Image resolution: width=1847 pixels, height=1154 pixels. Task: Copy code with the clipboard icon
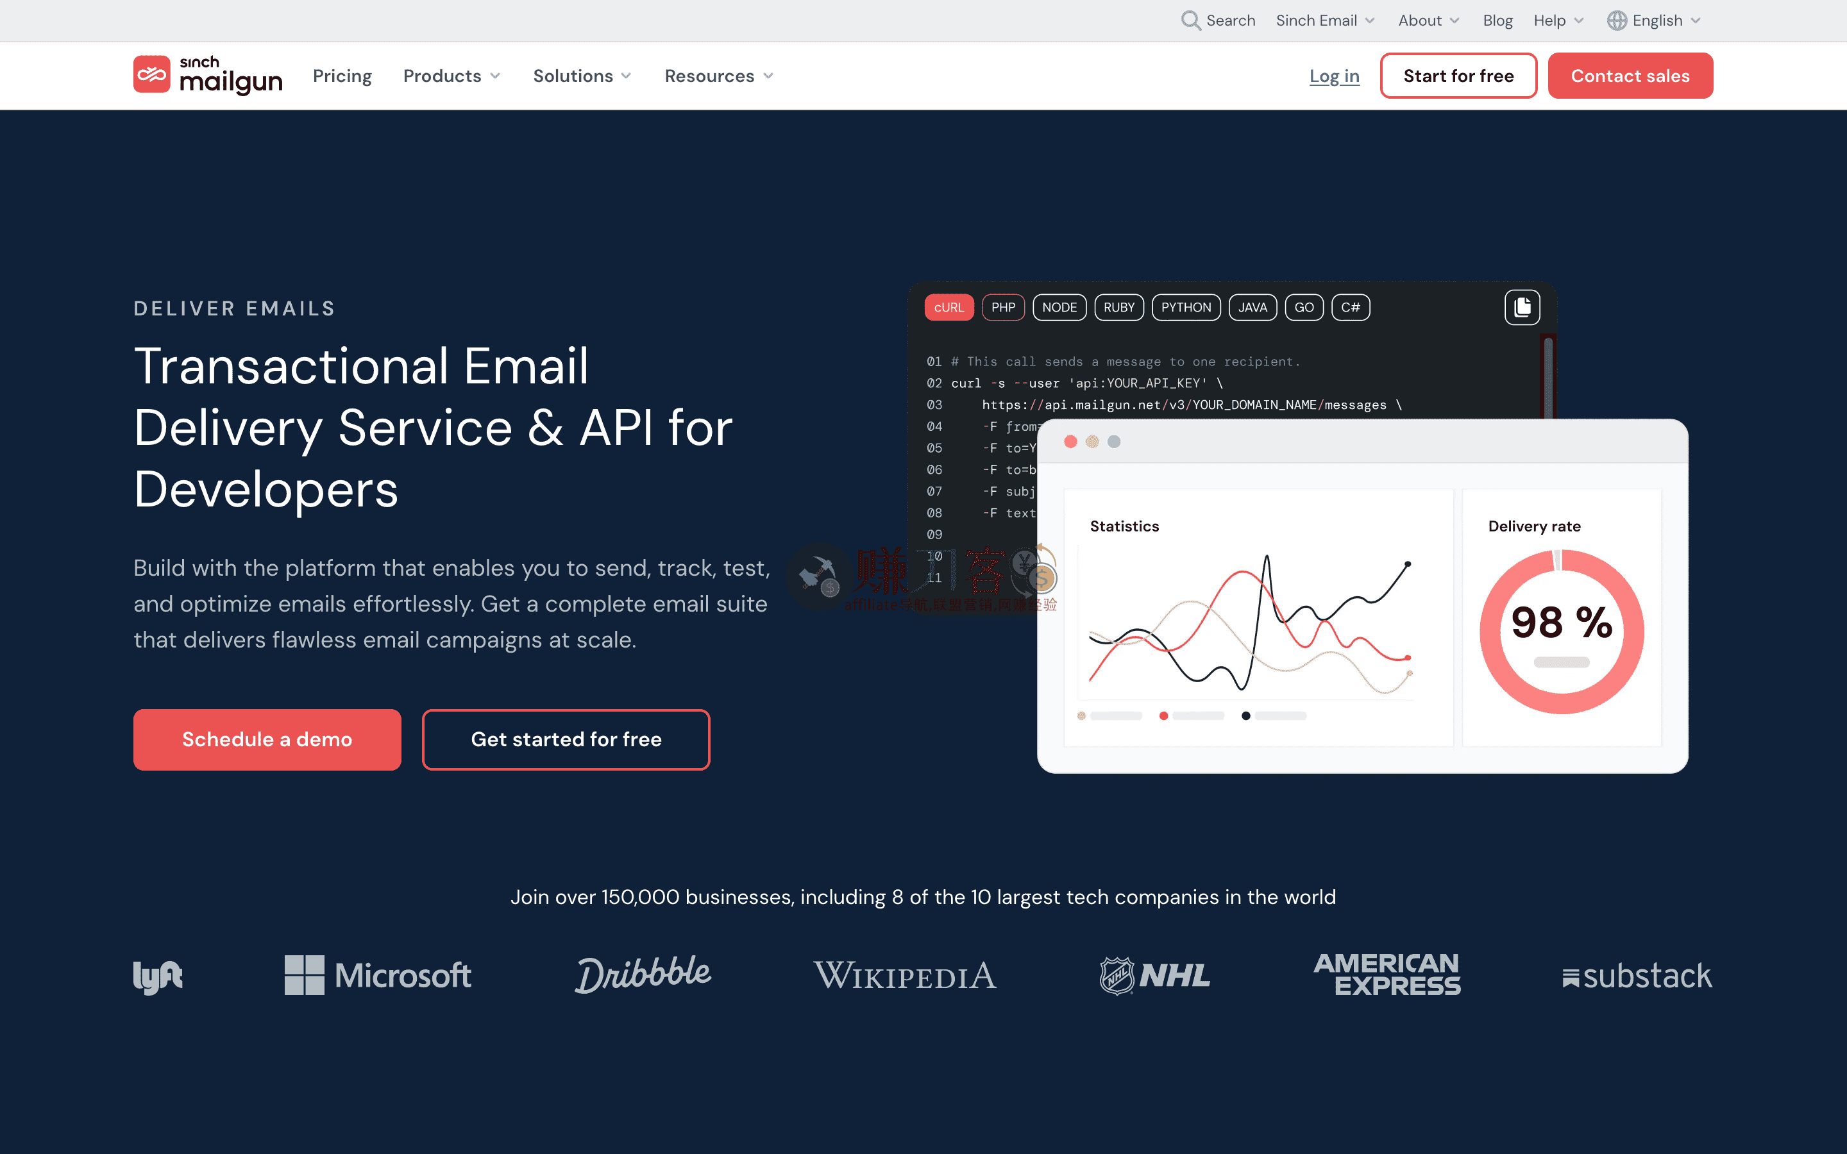point(1521,308)
